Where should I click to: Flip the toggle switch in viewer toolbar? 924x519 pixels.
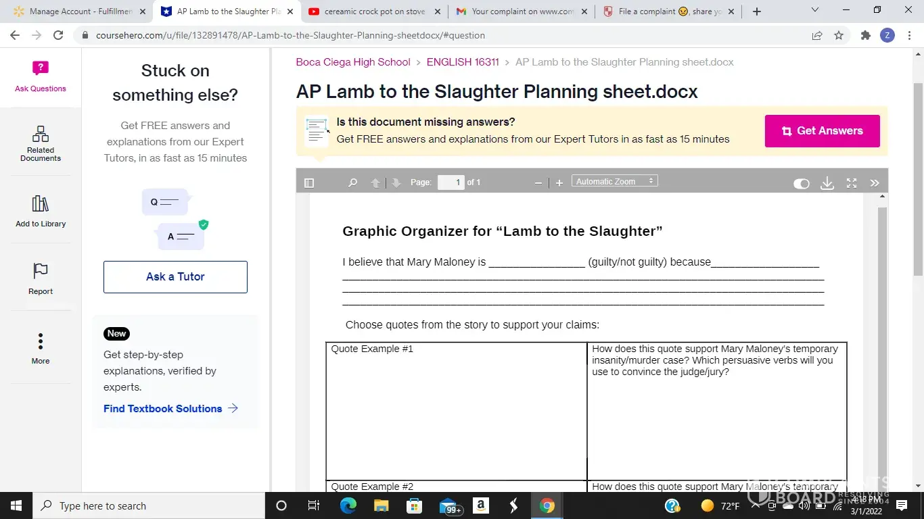pyautogui.click(x=802, y=184)
